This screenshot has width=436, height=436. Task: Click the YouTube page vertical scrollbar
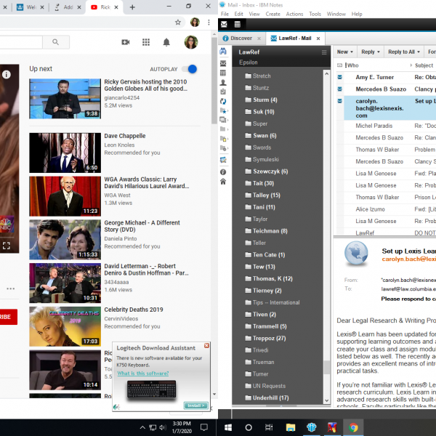point(214,81)
